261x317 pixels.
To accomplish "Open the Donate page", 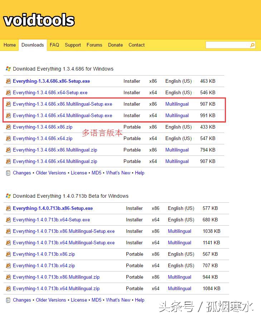I will [115, 45].
